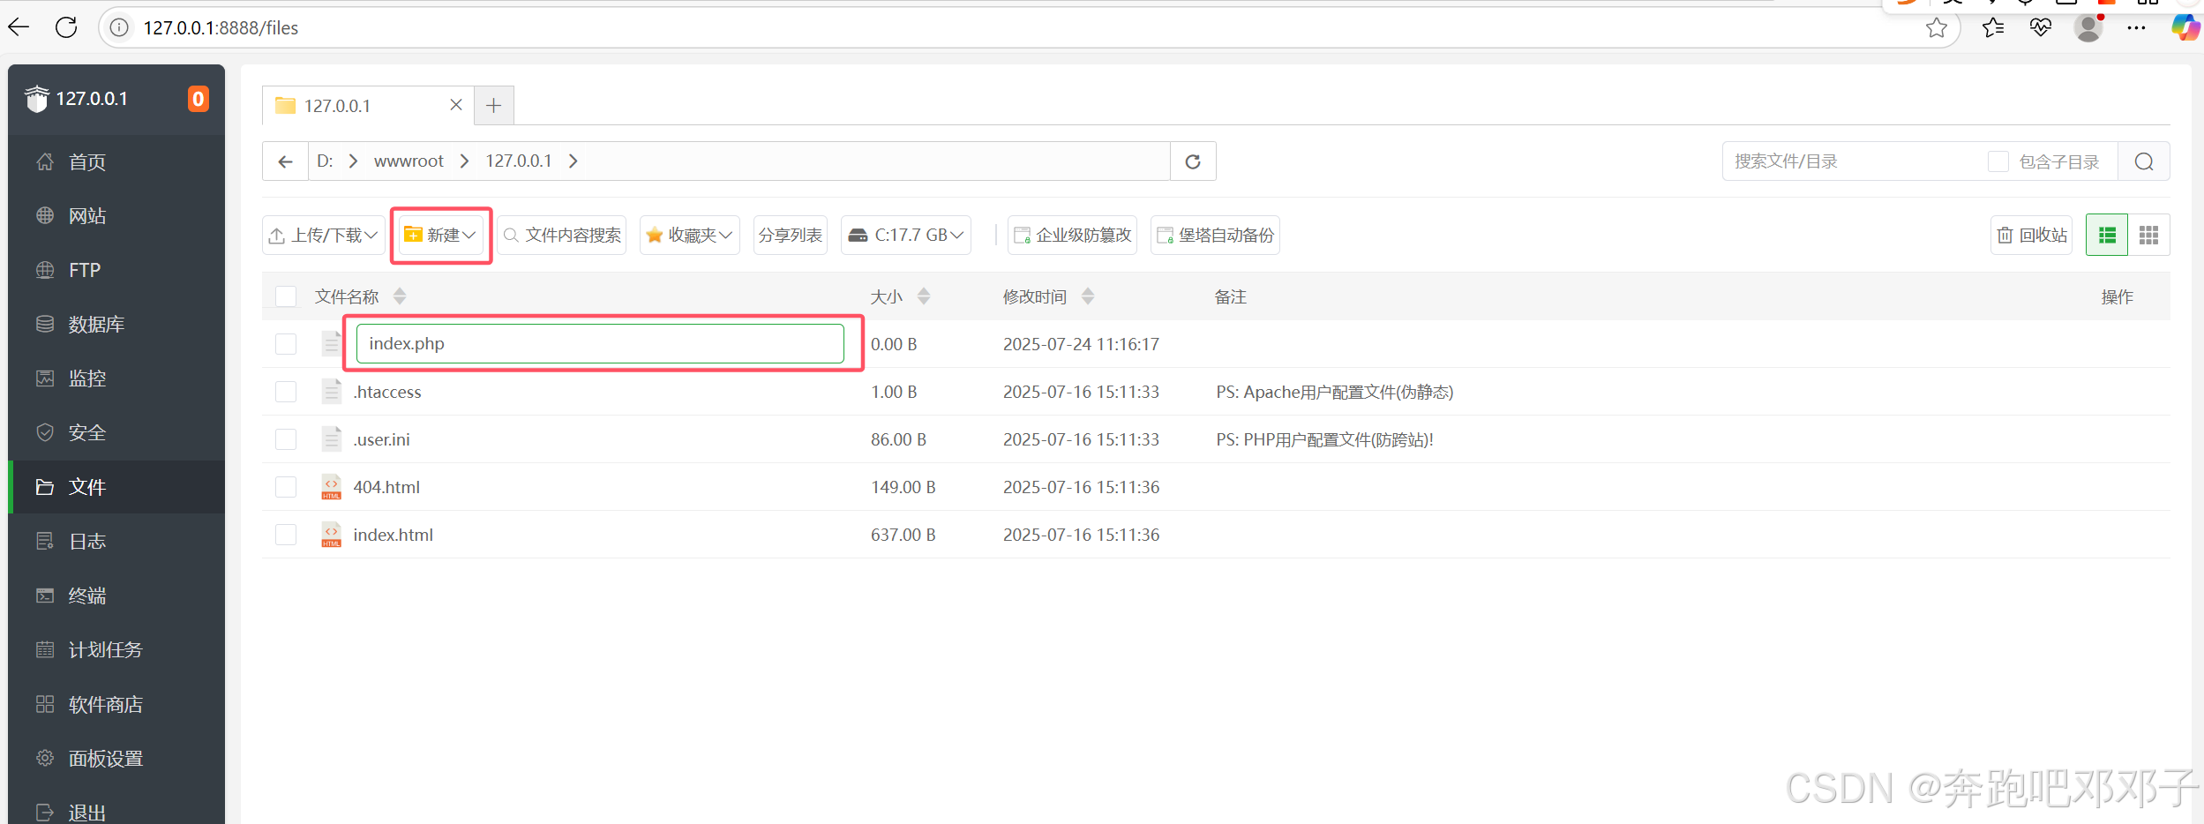
Task: Switch to list view
Action: [2107, 236]
